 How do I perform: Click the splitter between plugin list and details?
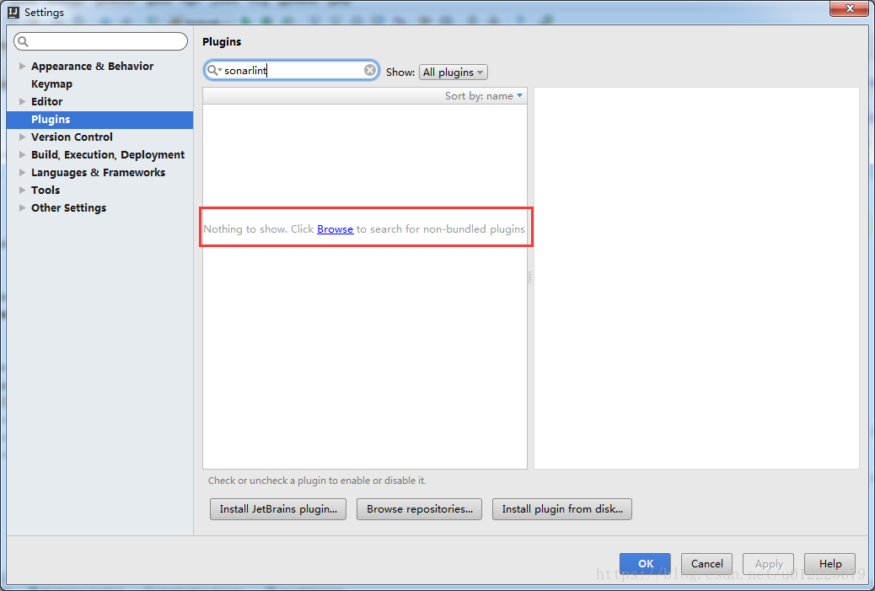coord(530,278)
